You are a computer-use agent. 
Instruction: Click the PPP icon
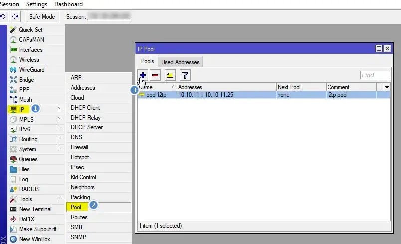pyautogui.click(x=13, y=90)
